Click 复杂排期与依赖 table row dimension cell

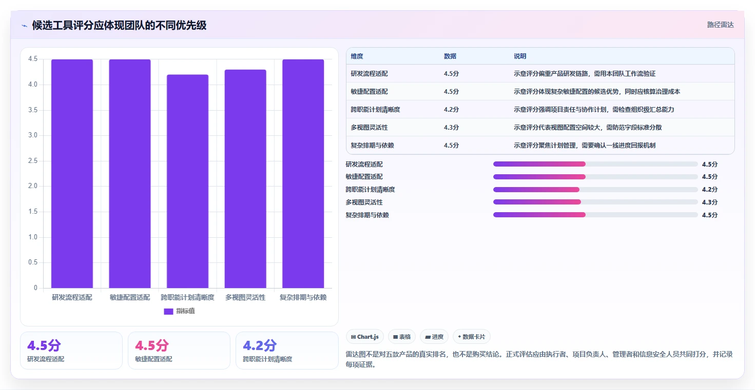point(373,146)
